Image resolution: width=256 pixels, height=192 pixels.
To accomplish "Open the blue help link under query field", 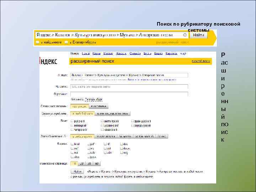I will click(152, 80).
